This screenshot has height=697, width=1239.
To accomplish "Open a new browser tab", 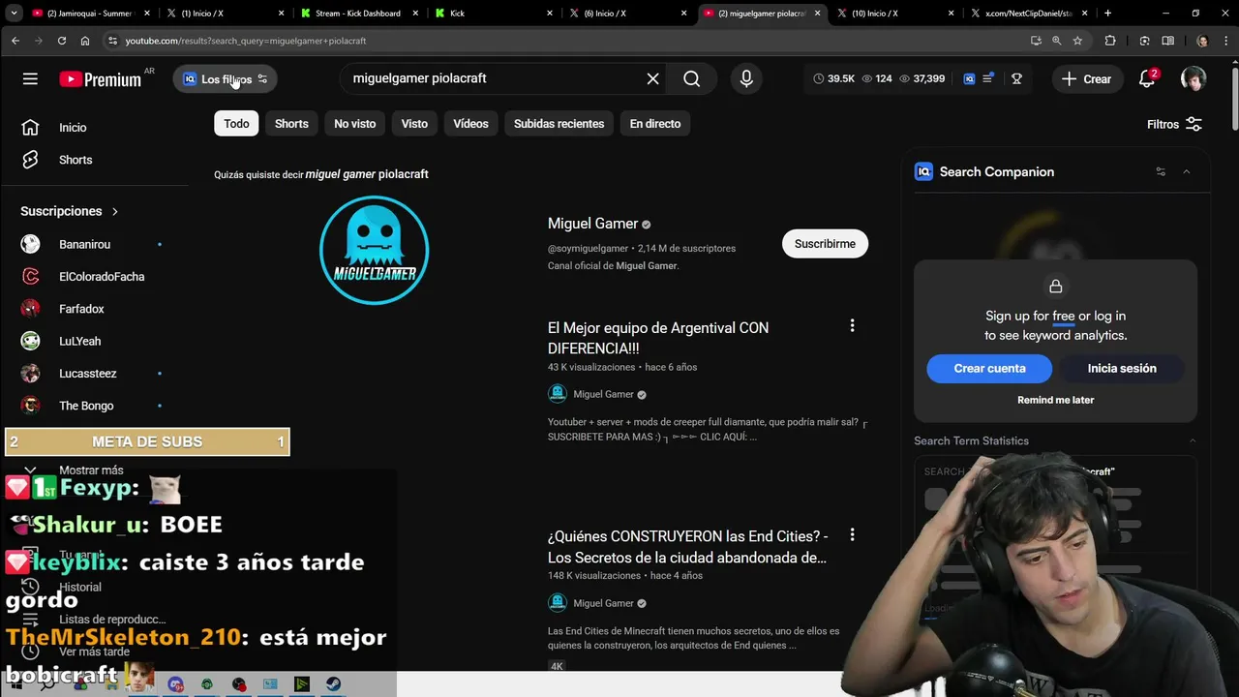I will [x=1107, y=14].
